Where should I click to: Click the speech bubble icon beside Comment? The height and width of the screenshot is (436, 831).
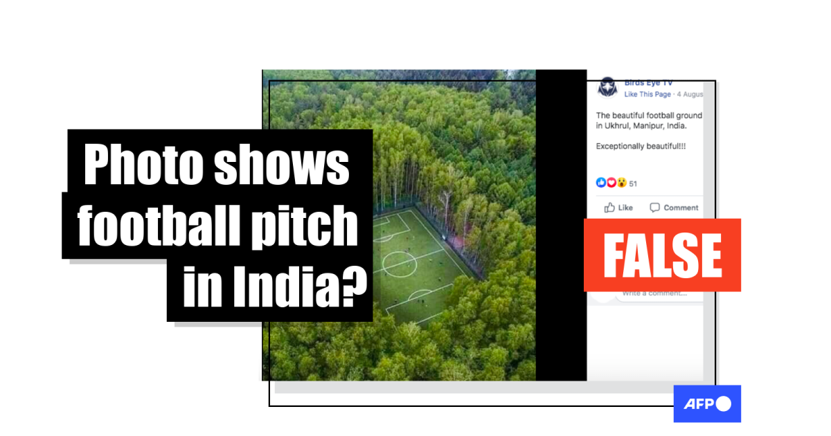coord(654,208)
